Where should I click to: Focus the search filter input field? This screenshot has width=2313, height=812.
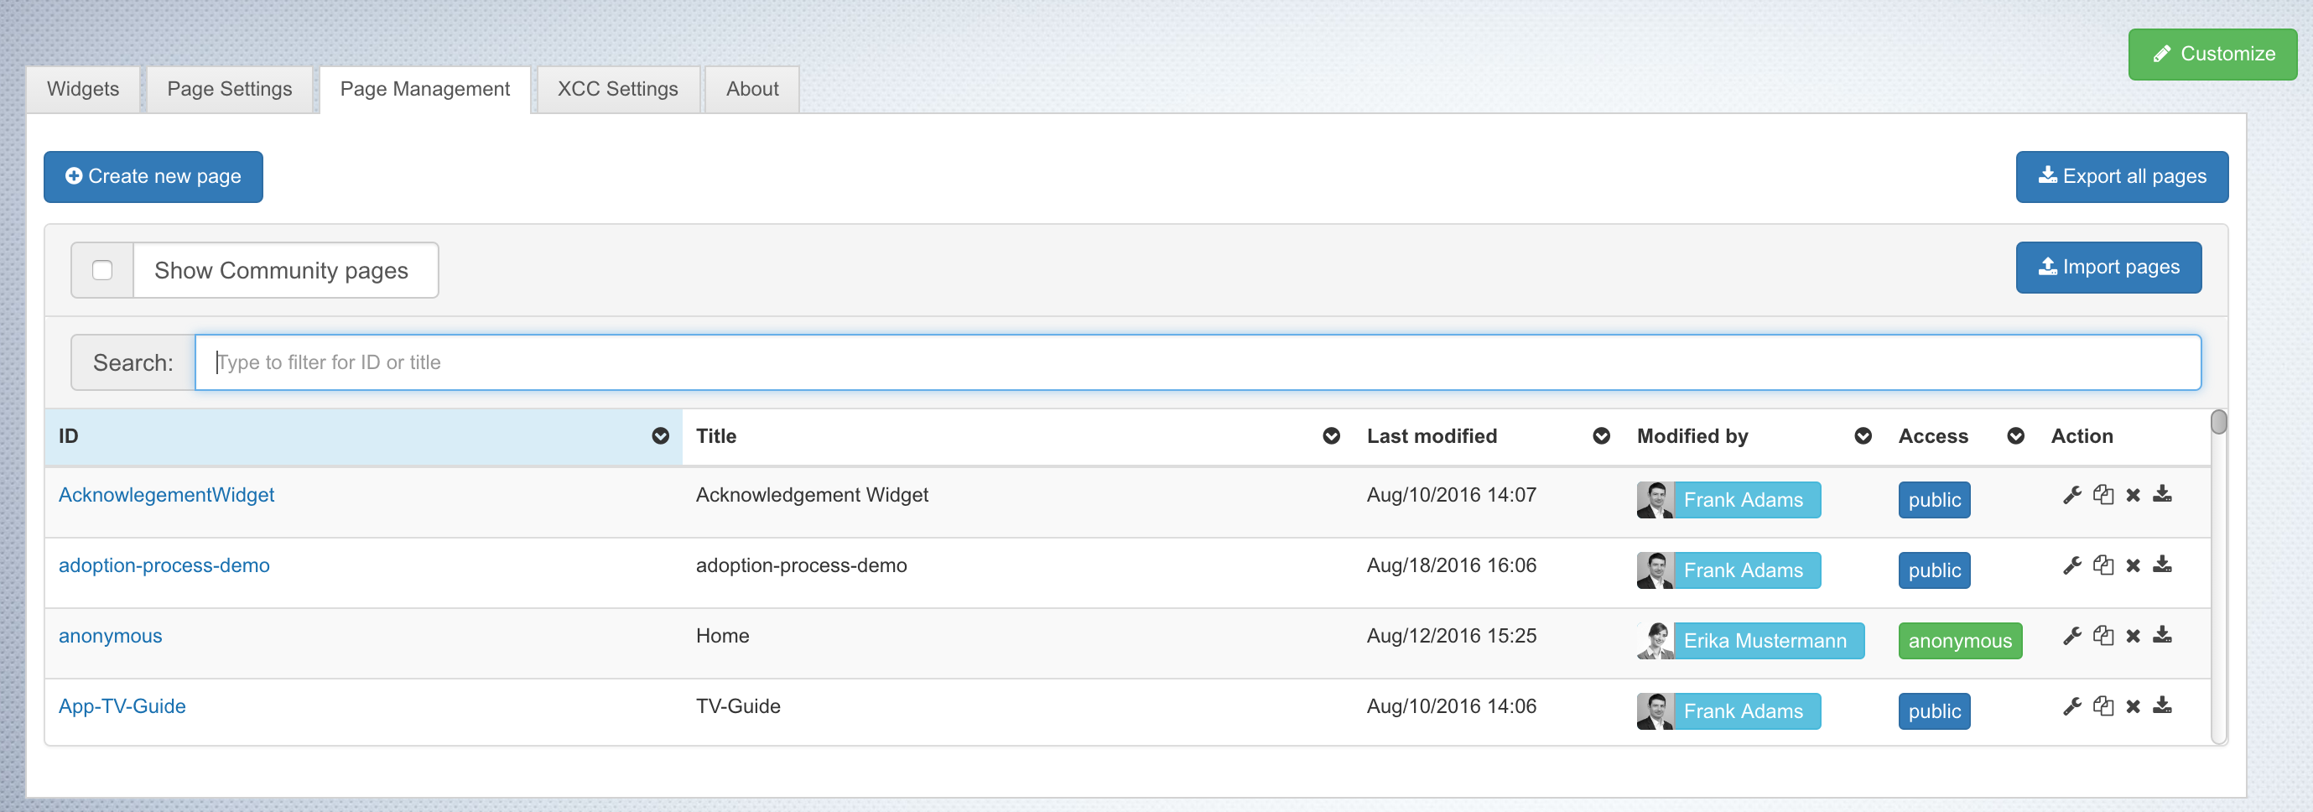1197,363
